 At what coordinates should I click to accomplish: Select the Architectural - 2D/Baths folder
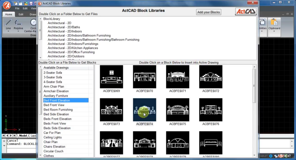(x=64, y=27)
